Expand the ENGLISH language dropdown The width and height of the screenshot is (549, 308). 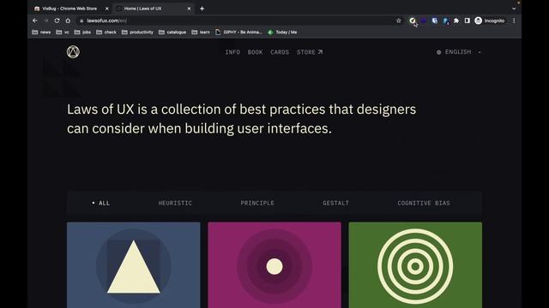click(459, 52)
